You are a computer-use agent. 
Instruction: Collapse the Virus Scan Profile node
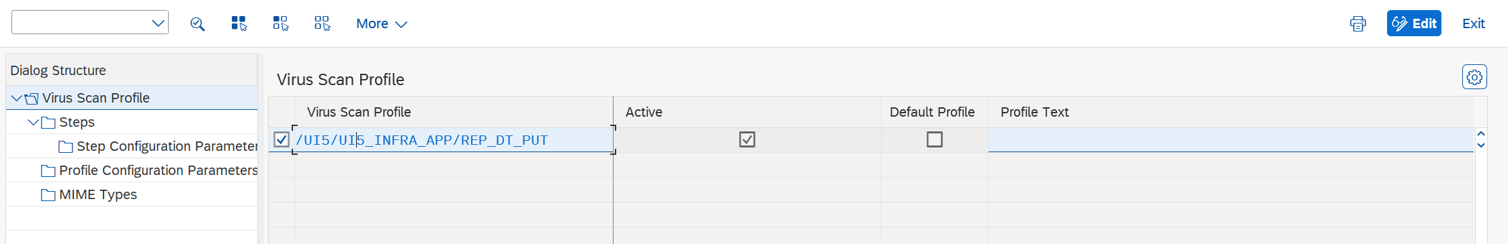(x=16, y=99)
